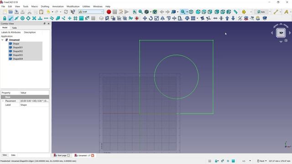The width and height of the screenshot is (292, 164).
Task: Click the paste clipboard icon
Action: click(x=41, y=12)
